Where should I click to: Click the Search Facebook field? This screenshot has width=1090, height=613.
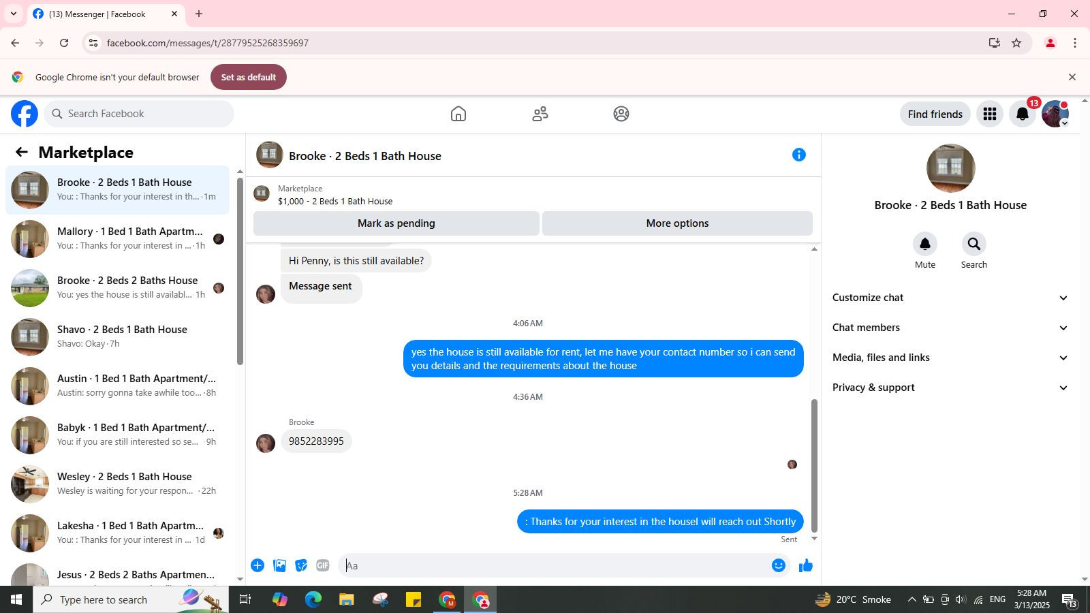pyautogui.click(x=139, y=114)
